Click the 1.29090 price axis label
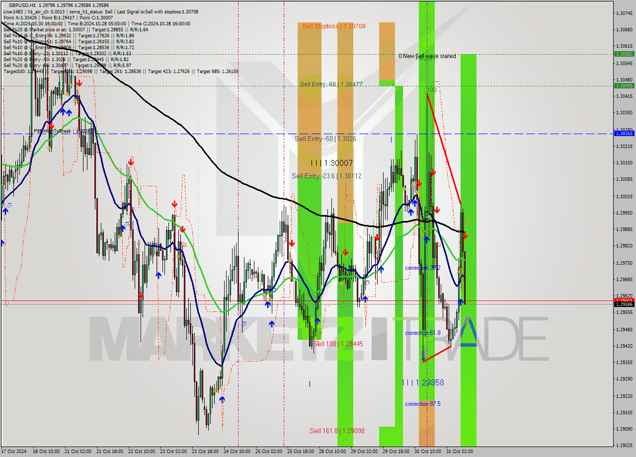 pos(624,429)
